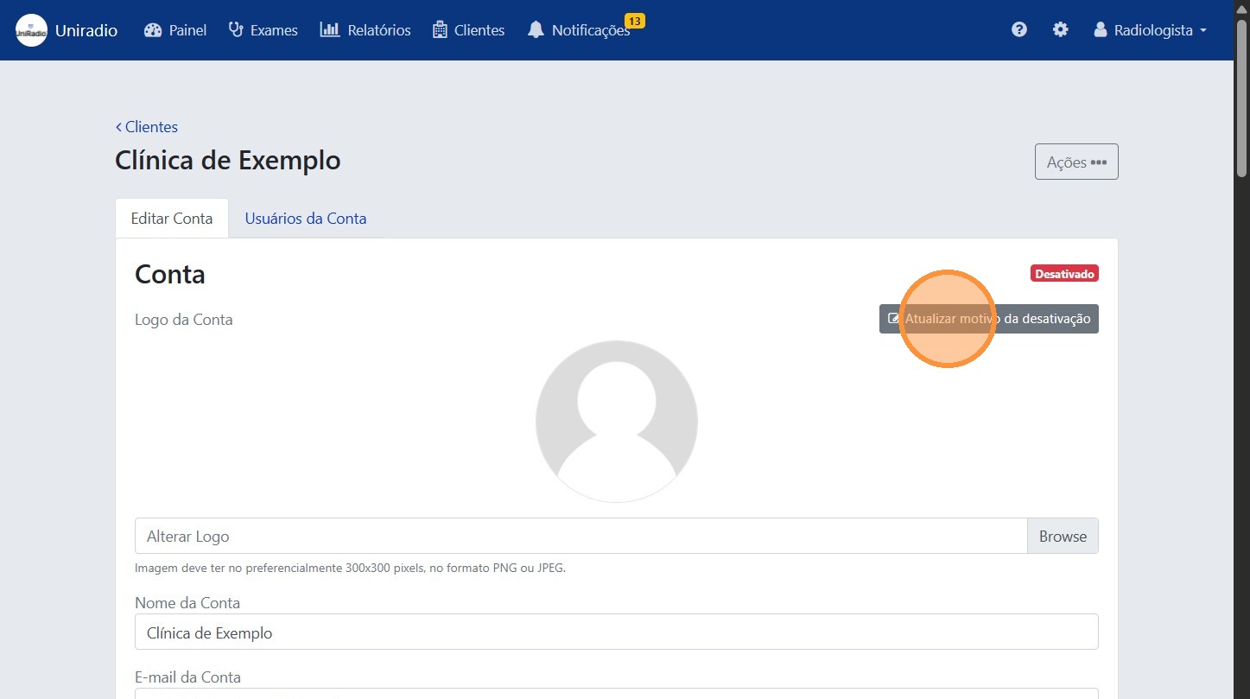1250x699 pixels.
Task: Click the Desativado status badge
Action: 1063,274
